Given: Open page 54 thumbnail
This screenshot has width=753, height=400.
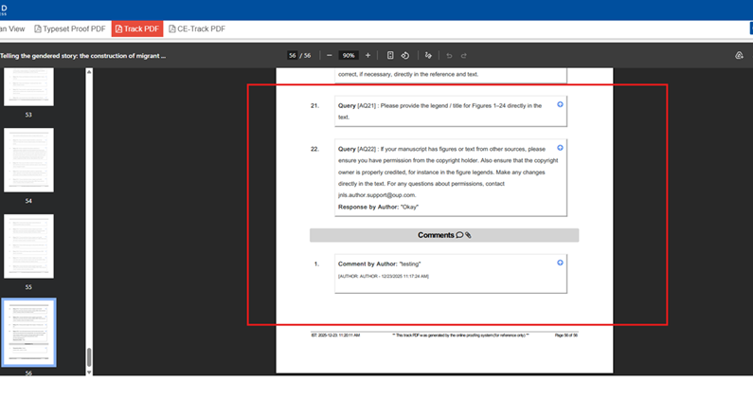Looking at the screenshot, I should (x=27, y=160).
